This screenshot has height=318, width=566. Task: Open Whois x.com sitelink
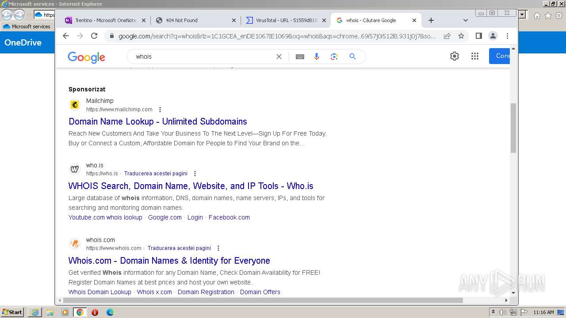154,292
